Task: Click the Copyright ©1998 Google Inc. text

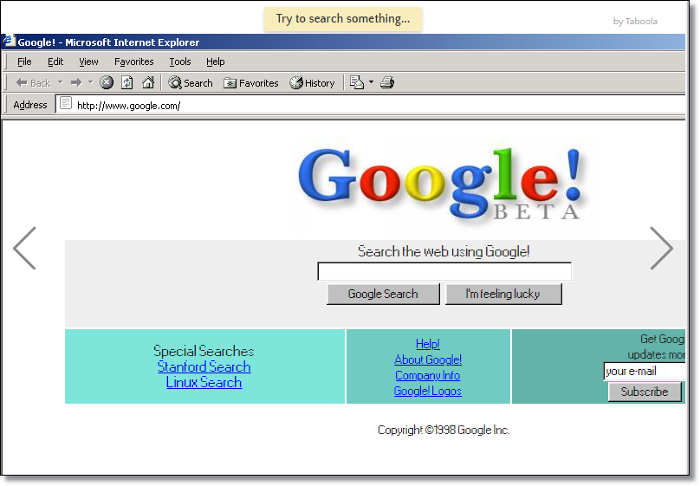Action: (x=444, y=430)
